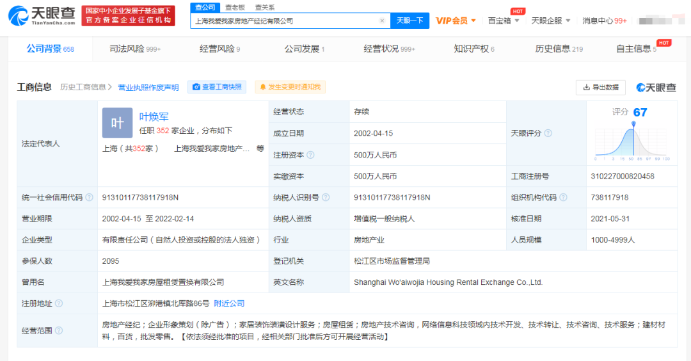Open 历史工商信息 expander link
The image size is (691, 361).
click(86, 87)
